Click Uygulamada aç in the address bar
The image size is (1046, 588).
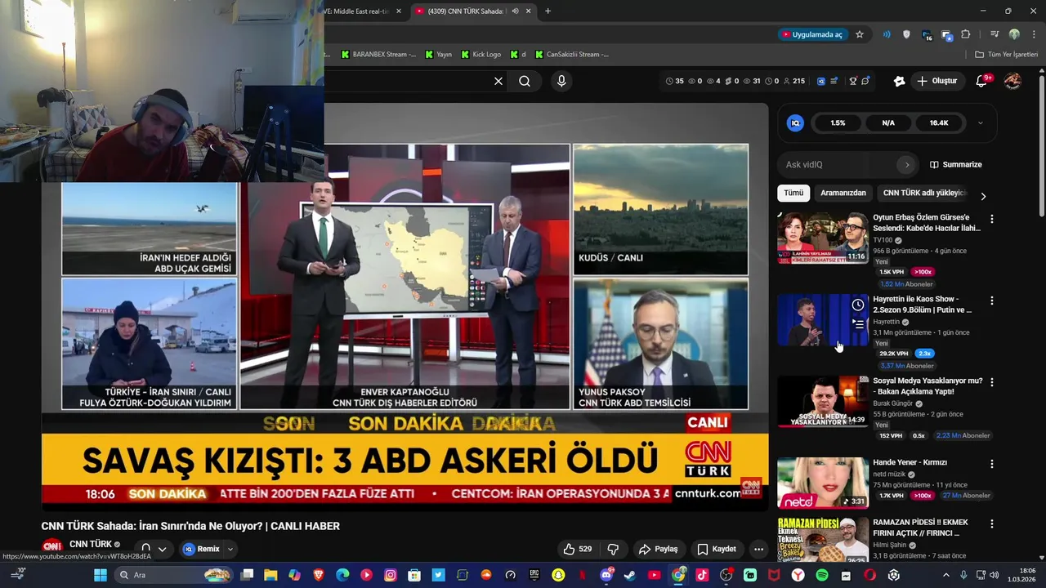811,34
